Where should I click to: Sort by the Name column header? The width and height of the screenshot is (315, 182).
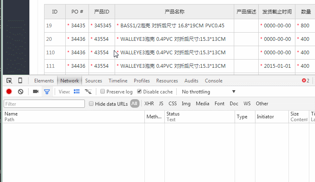(x=74, y=117)
